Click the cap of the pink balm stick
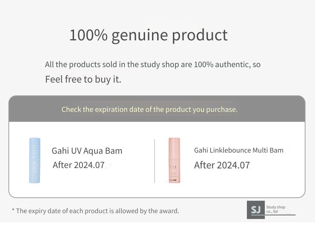The image size is (315, 237). point(174,148)
